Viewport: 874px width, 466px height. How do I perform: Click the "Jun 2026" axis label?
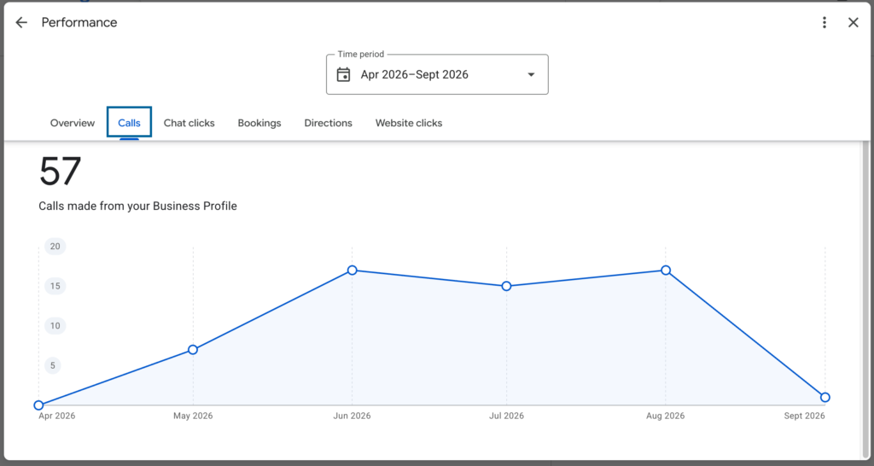click(x=352, y=416)
